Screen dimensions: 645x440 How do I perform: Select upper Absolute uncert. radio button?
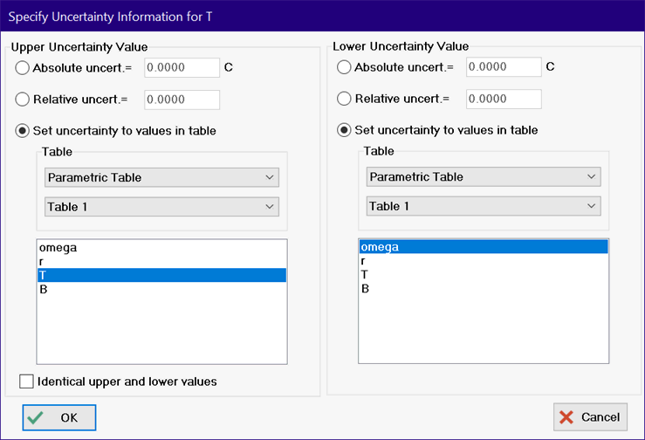coord(23,68)
